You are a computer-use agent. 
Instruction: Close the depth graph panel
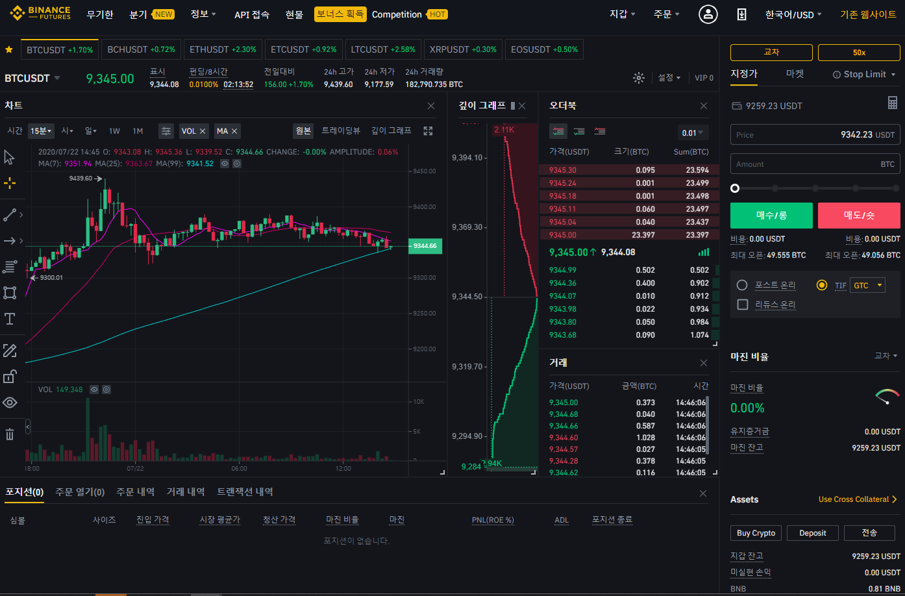click(x=522, y=106)
